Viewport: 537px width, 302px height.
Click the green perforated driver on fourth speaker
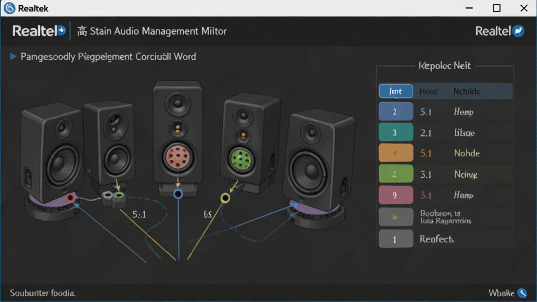click(241, 159)
